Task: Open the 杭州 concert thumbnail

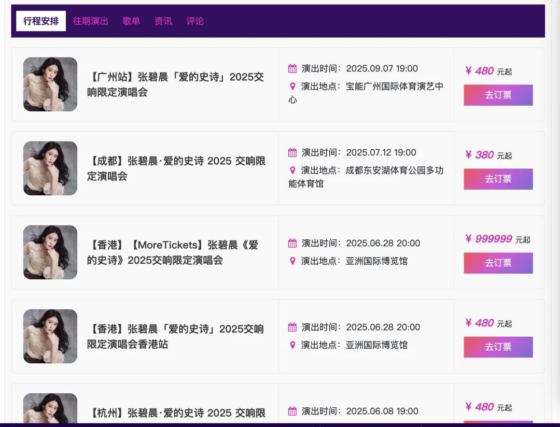Action: click(50, 408)
